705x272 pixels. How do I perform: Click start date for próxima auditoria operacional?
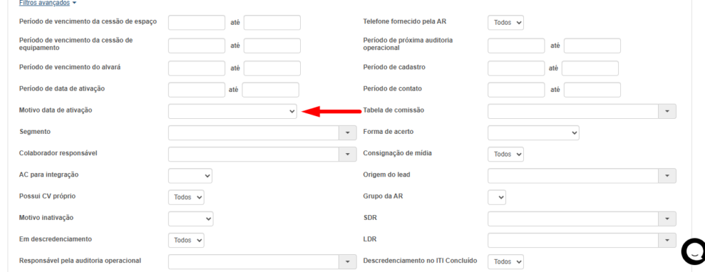[x=516, y=46]
